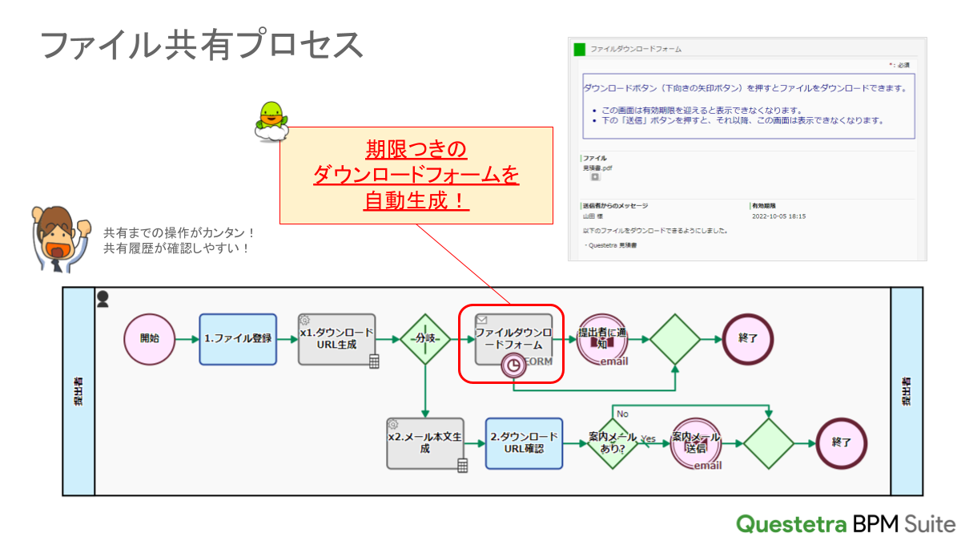Viewport: 961px width, 541px height.
Task: Click the 期限つきのダウンロードフォームを自動生成 callout
Action: tap(415, 176)
